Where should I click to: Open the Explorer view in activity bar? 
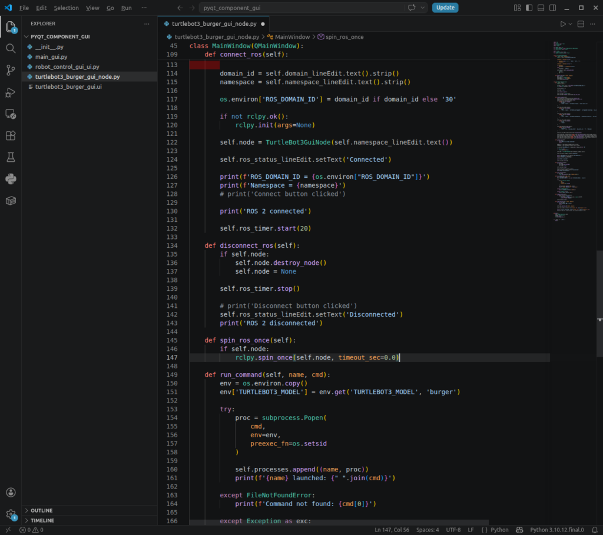(11, 27)
